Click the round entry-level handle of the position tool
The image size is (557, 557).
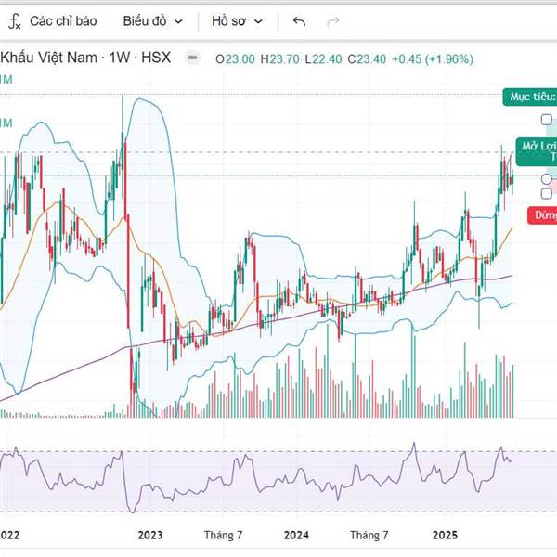[x=547, y=178]
